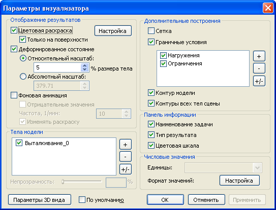The image size is (276, 210).
Task: Toggle Наименование задачи checkbox
Action: click(x=151, y=124)
